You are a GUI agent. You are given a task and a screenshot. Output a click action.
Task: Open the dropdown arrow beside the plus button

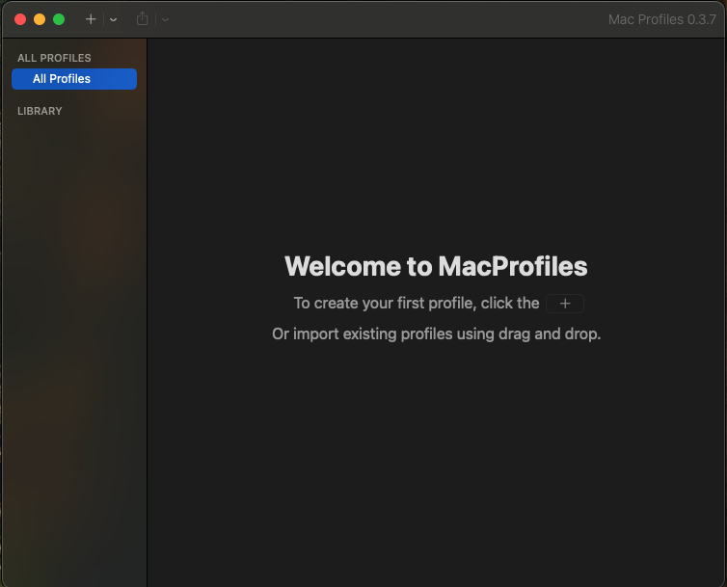114,19
